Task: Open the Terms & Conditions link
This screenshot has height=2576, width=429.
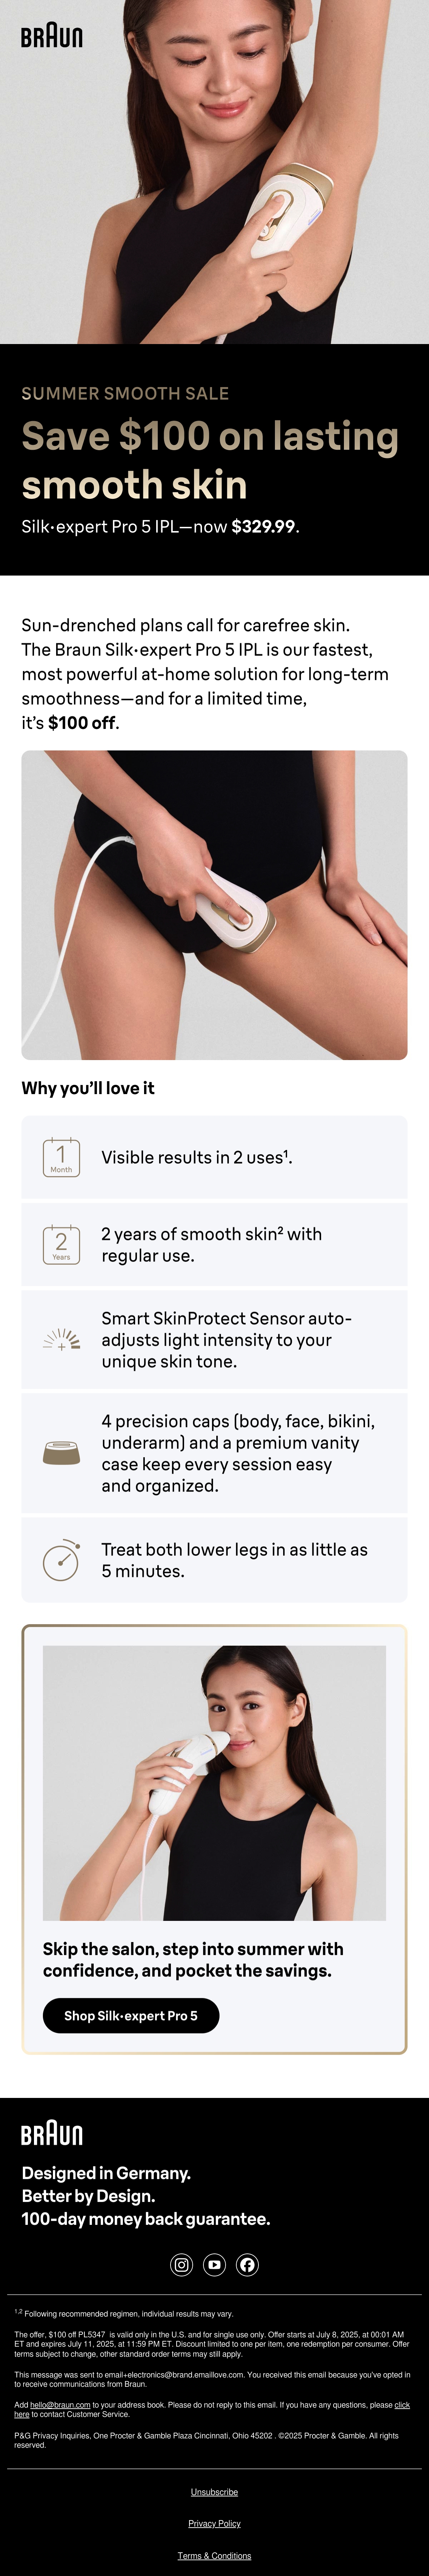Action: pyautogui.click(x=214, y=2555)
